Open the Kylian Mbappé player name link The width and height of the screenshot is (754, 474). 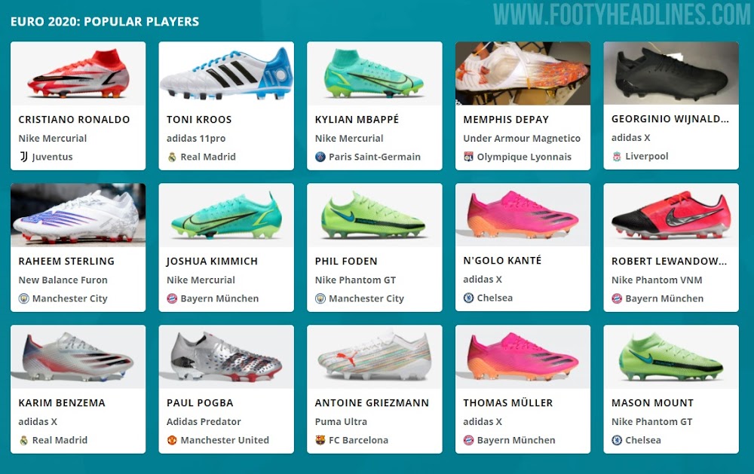357,119
